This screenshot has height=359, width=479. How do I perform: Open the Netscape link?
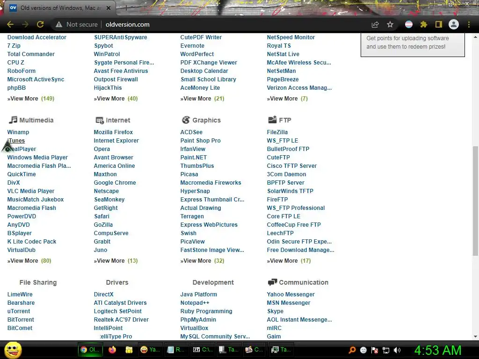(x=106, y=191)
